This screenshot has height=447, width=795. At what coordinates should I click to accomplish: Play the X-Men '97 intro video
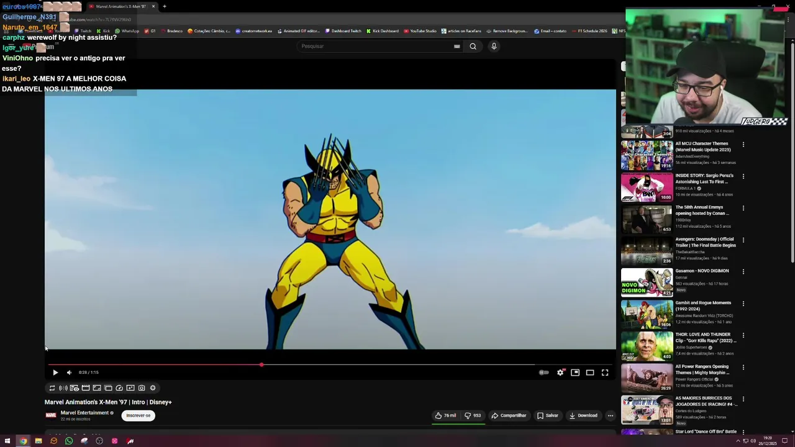point(55,372)
